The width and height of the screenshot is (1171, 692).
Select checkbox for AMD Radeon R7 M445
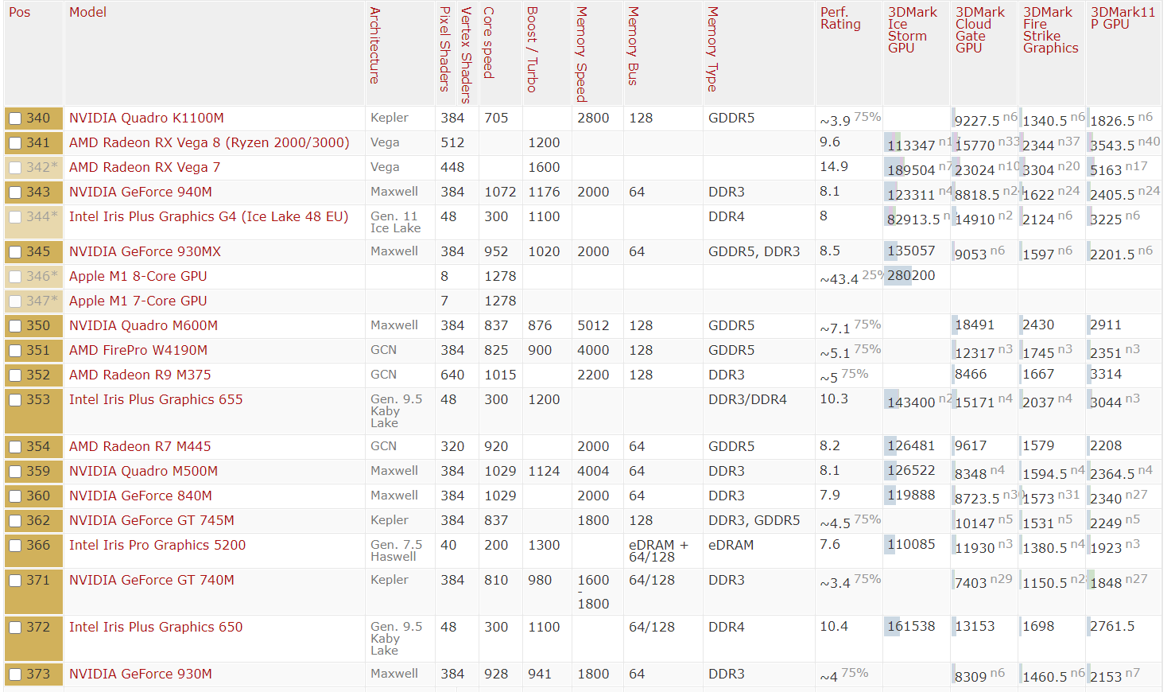coord(15,447)
